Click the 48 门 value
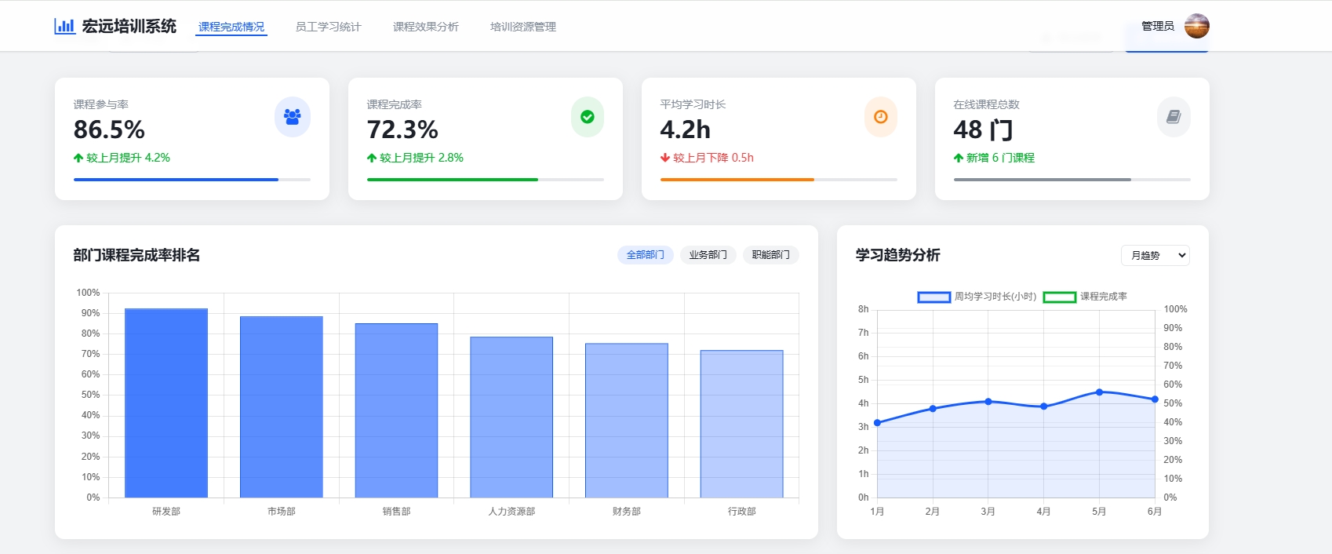The width and height of the screenshot is (1332, 554). pyautogui.click(x=984, y=129)
